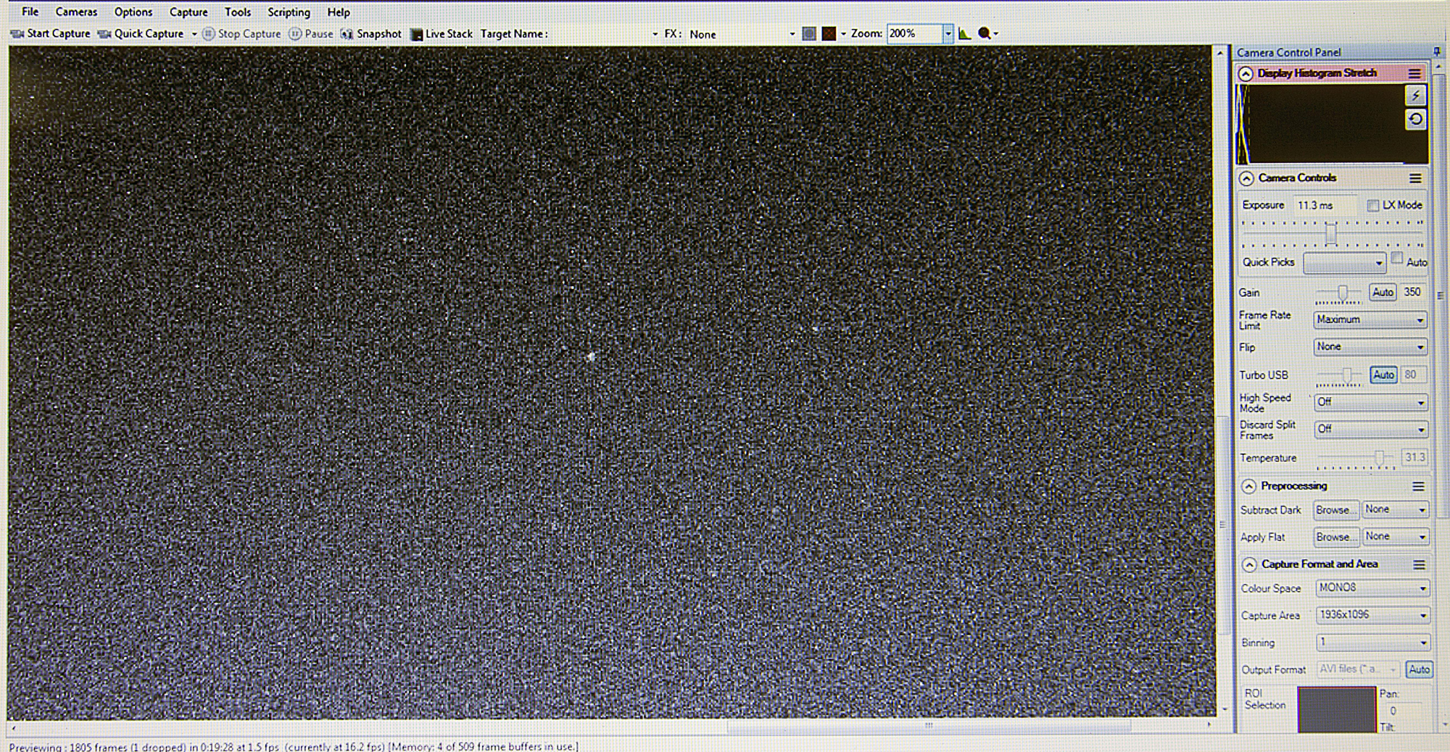1450x752 pixels.
Task: Auto-stretch the histogram with lightning icon
Action: 1415,96
